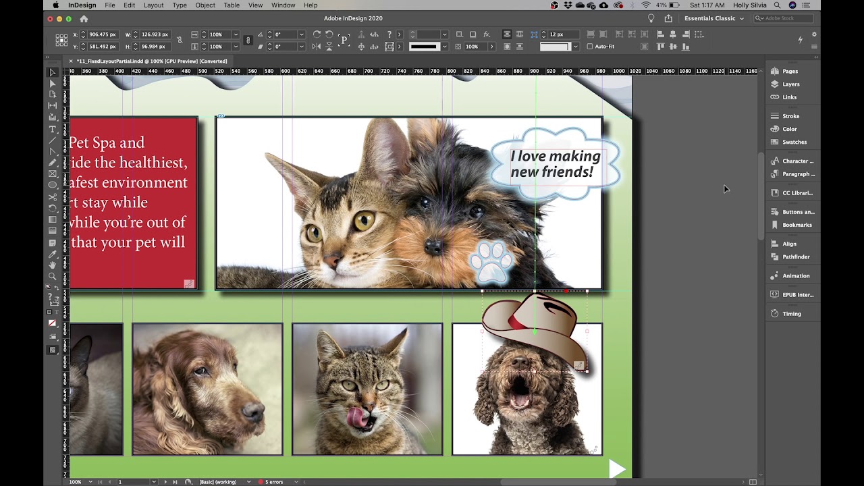Open the X scale percentage dropdown
The height and width of the screenshot is (486, 864).
click(235, 34)
